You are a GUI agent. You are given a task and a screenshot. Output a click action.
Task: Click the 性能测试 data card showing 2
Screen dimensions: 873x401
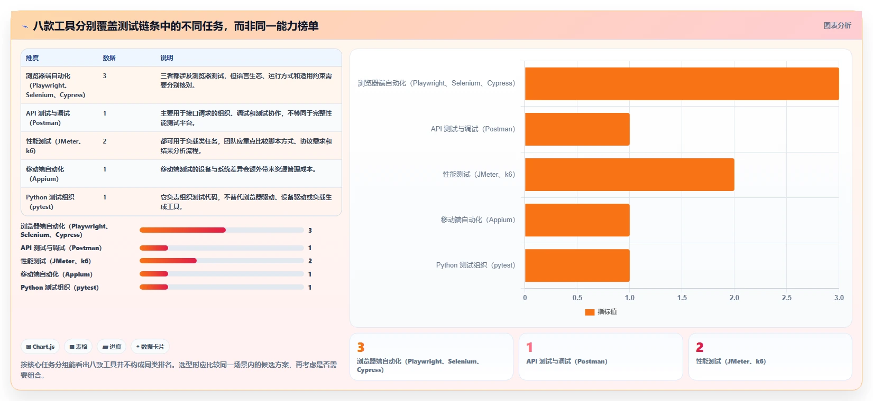[x=770, y=357]
